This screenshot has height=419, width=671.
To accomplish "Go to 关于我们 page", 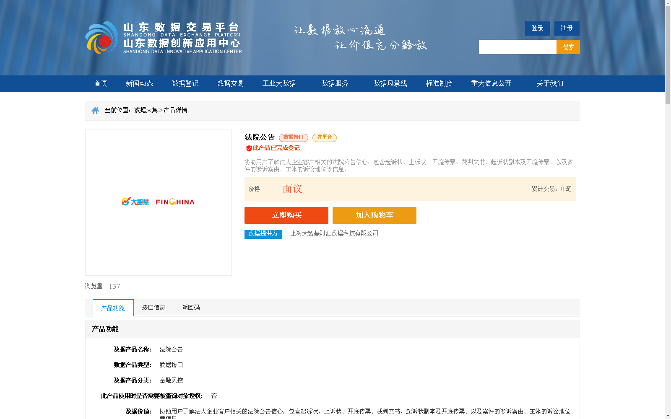I will (550, 83).
